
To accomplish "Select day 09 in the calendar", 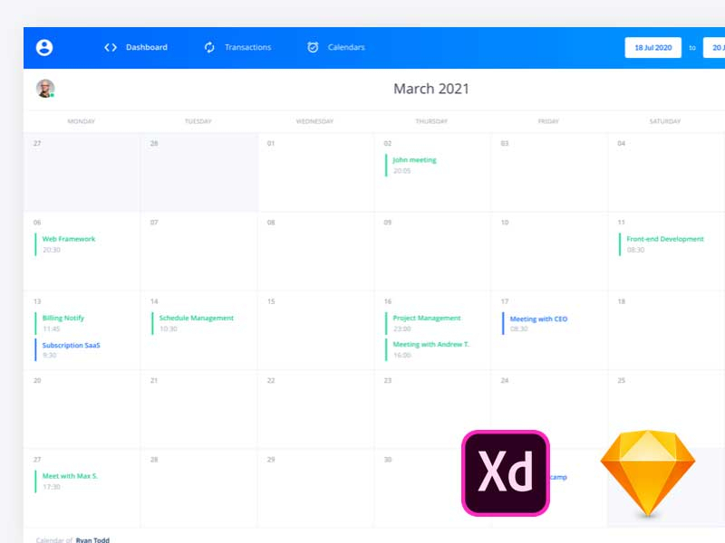I will 432,252.
